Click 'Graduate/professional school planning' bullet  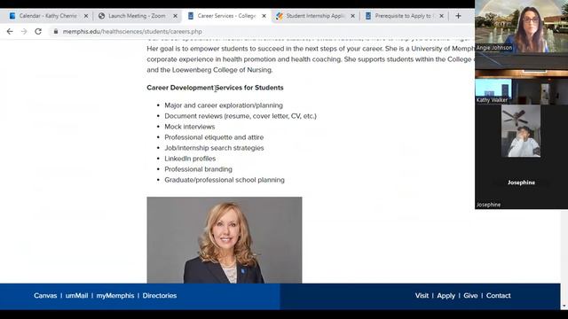click(x=225, y=180)
